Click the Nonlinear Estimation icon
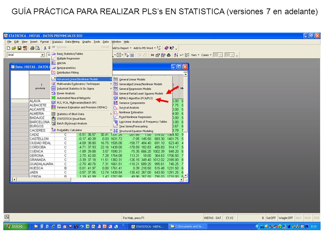Viewport: 326px width, 244px height. [x=115, y=112]
